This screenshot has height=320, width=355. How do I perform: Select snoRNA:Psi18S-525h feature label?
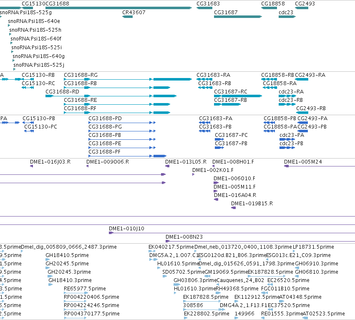tap(35, 30)
